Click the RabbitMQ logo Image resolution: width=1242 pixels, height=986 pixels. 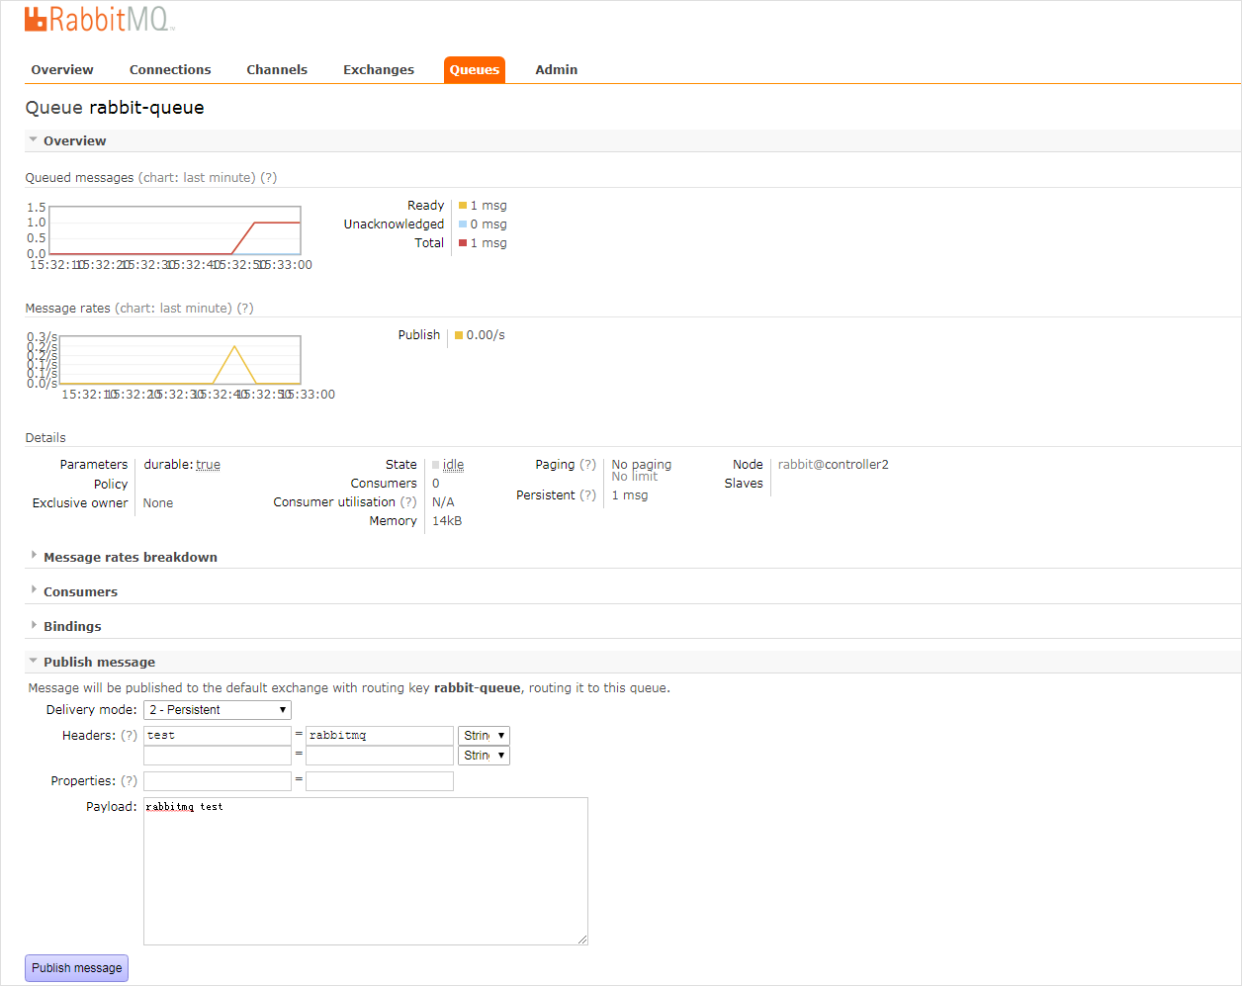pyautogui.click(x=99, y=20)
